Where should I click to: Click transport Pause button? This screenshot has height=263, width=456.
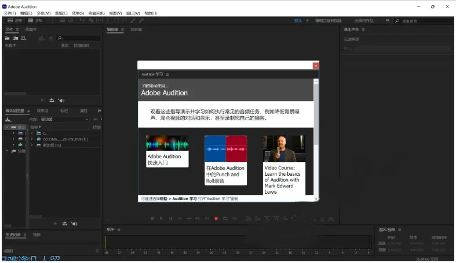click(x=171, y=218)
